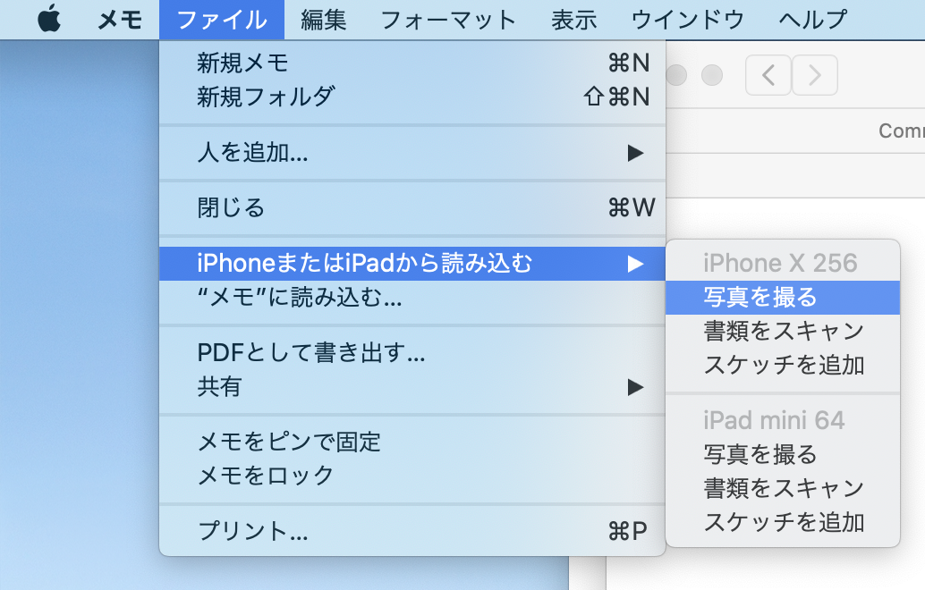Select メモをピンで固定 item
Screen dimensions: 925x590
pyautogui.click(x=412, y=442)
